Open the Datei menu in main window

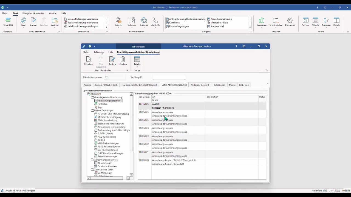pos(5,13)
